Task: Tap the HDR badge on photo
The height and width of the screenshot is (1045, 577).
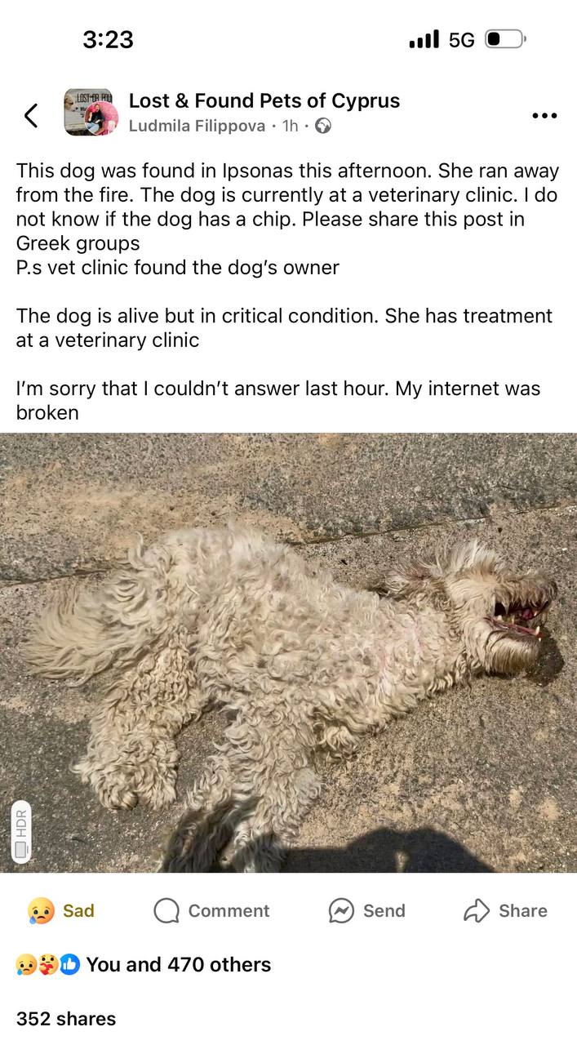Action: pyautogui.click(x=21, y=832)
